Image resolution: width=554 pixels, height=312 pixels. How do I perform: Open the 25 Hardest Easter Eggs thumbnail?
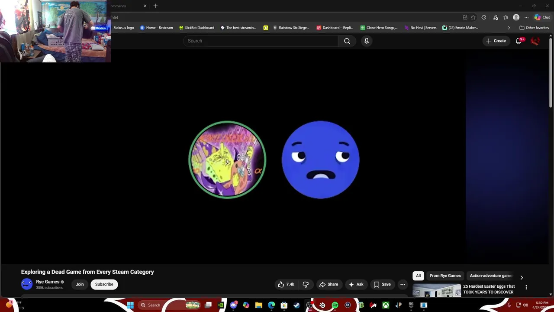tap(437, 290)
